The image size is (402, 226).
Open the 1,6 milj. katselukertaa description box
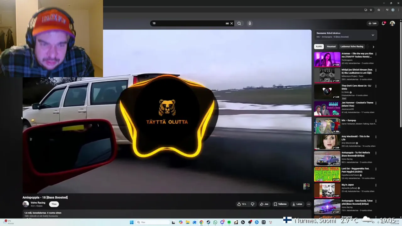pyautogui.click(x=166, y=214)
